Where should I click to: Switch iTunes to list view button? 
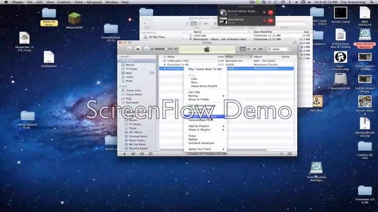point(243,49)
